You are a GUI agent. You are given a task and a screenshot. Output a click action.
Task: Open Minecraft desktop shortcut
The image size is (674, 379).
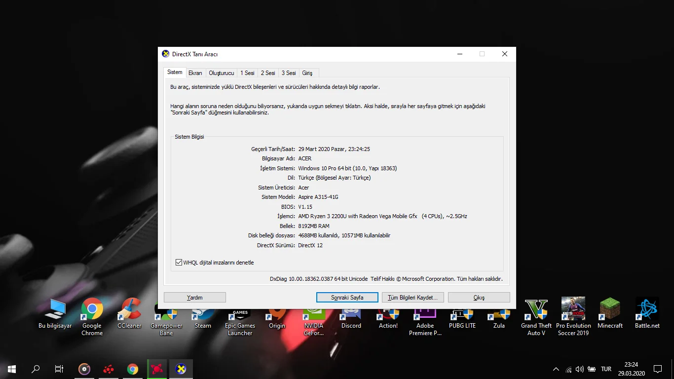point(610,313)
